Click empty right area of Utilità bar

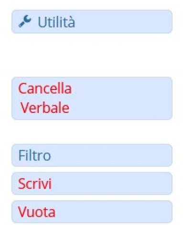tap(124, 22)
